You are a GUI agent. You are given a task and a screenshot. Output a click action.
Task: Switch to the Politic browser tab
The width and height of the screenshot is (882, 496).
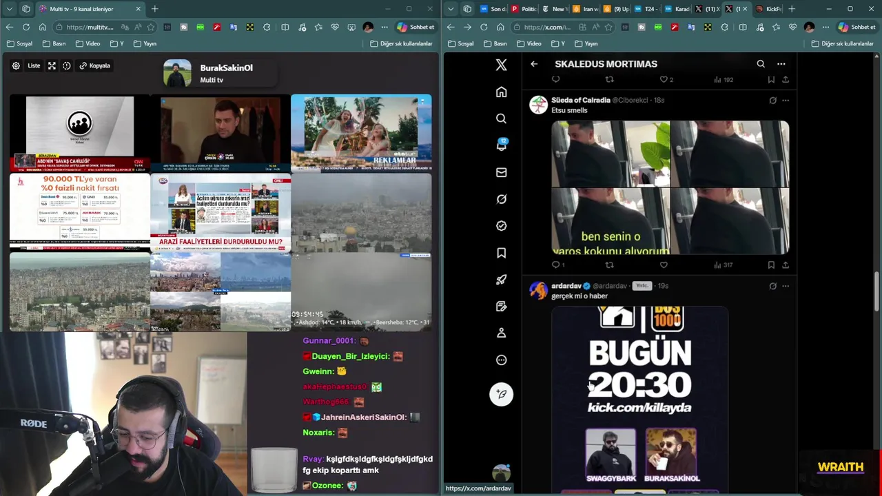524,9
